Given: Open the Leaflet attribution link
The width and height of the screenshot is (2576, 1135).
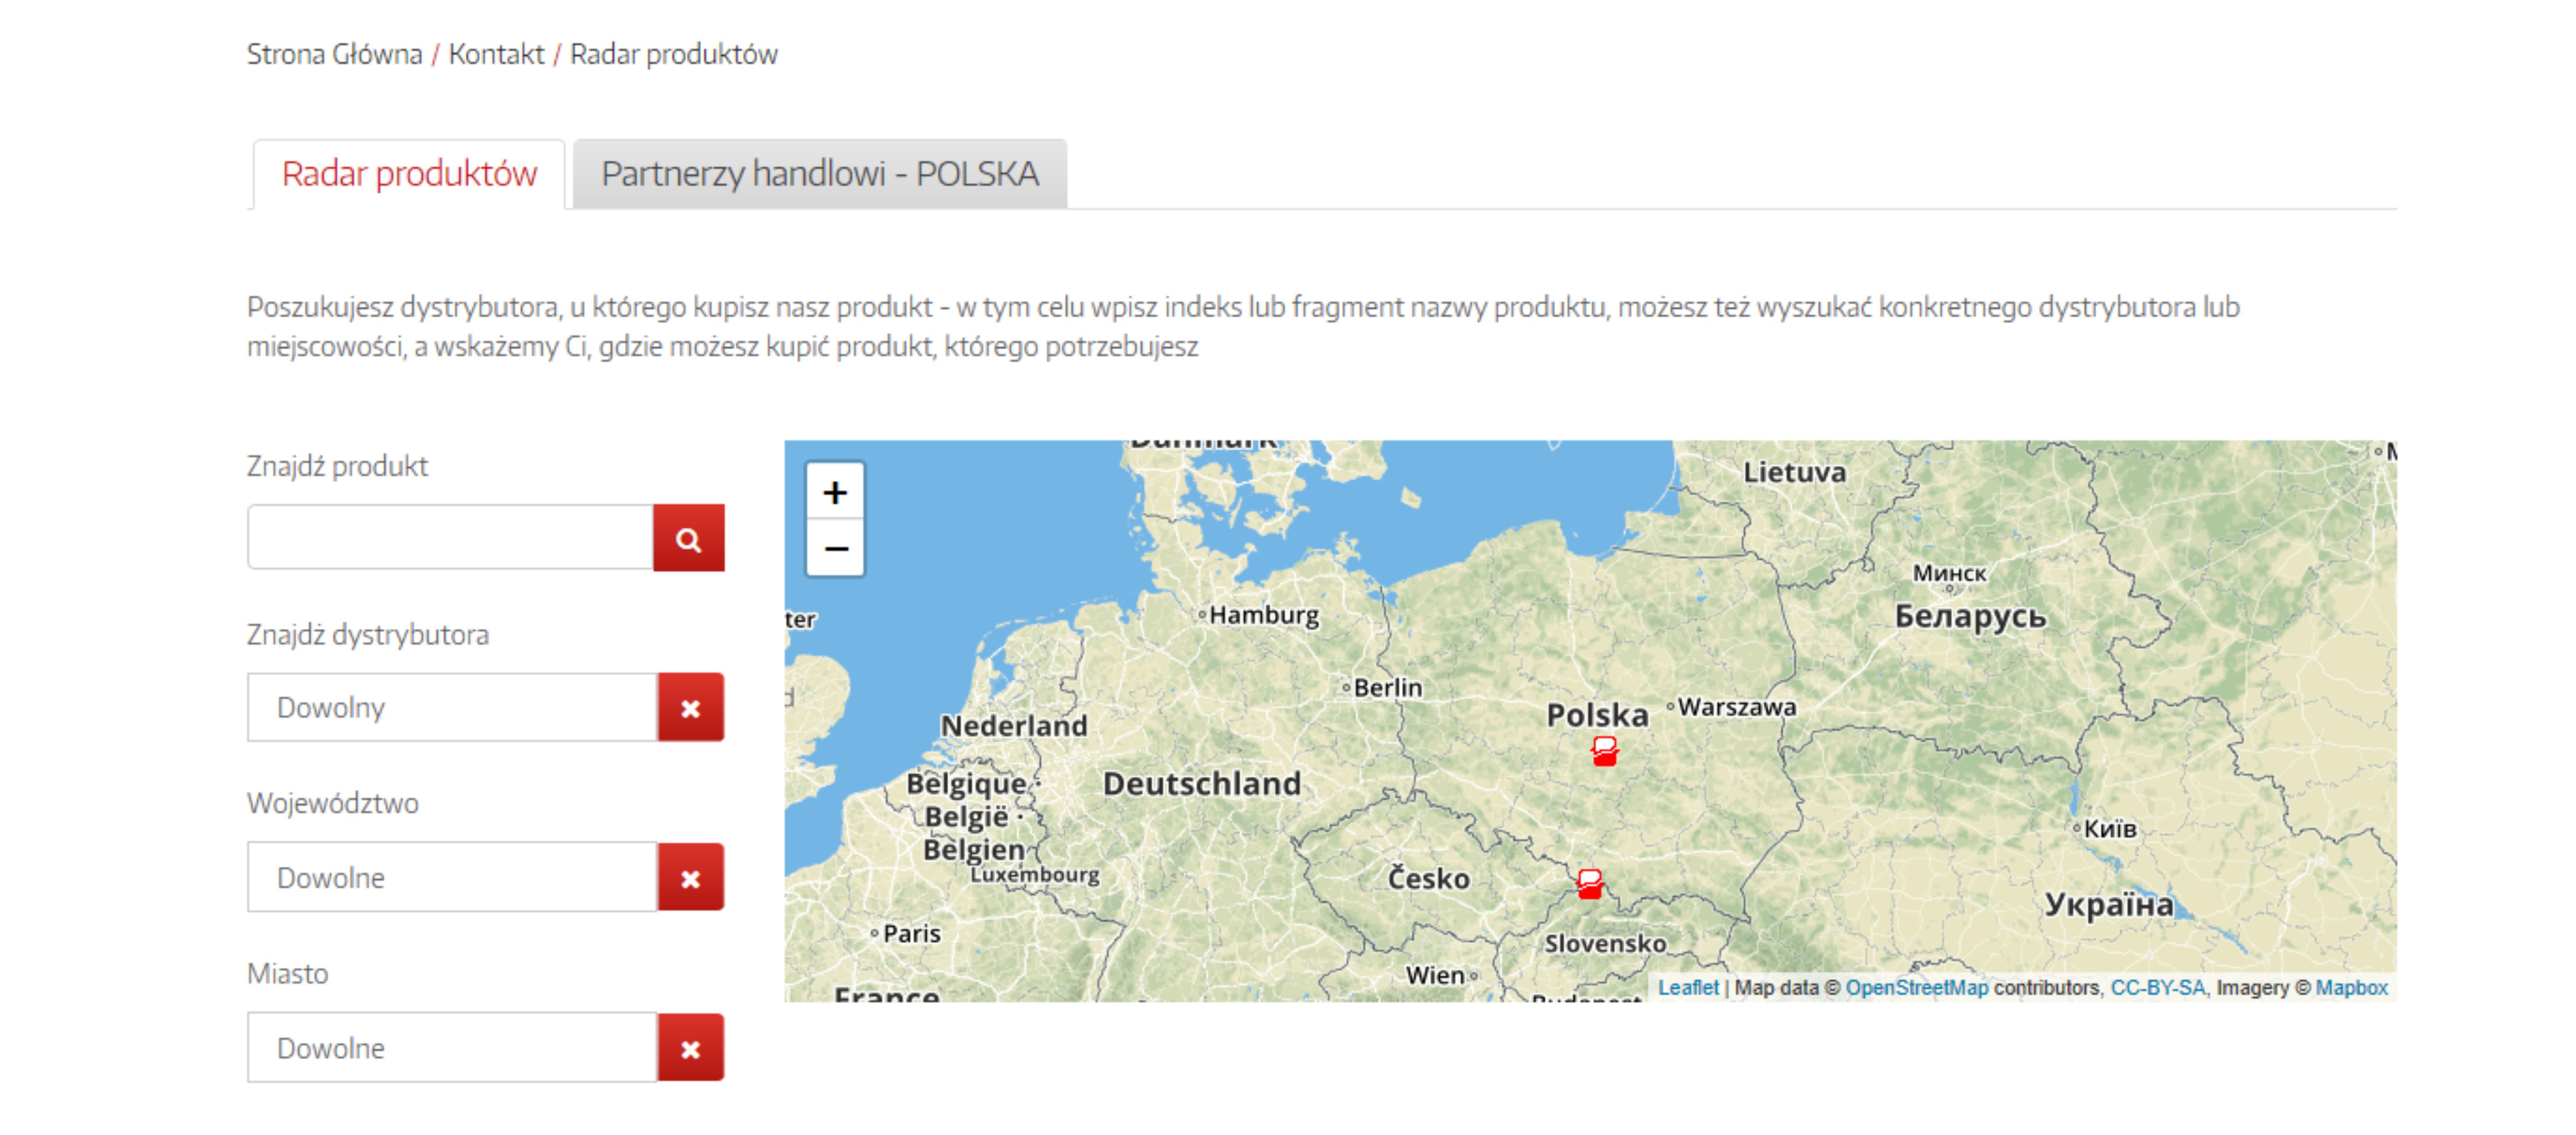Looking at the screenshot, I should (1687, 987).
